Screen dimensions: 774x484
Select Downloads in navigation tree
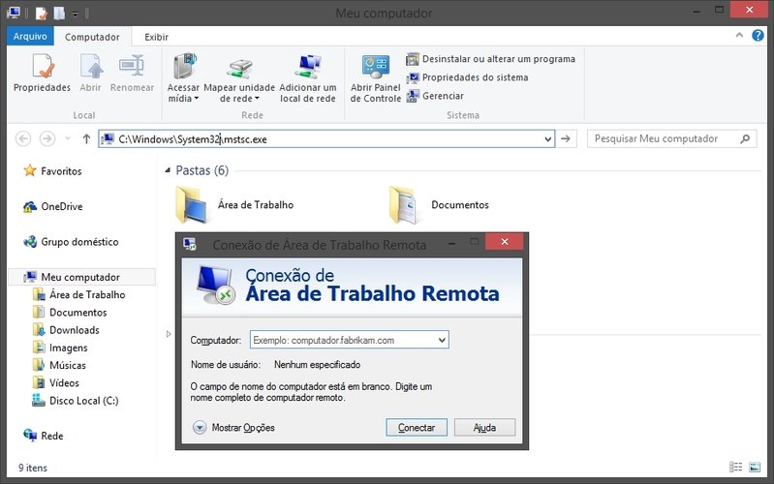66,330
